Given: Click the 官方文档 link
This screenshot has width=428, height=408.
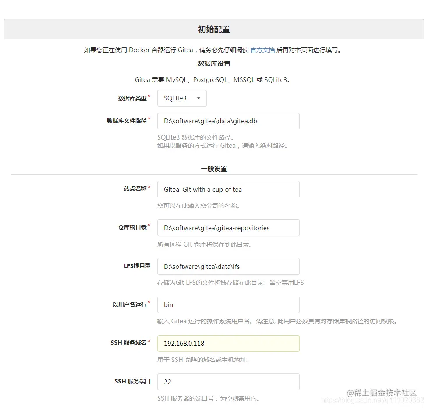Looking at the screenshot, I should (x=262, y=50).
